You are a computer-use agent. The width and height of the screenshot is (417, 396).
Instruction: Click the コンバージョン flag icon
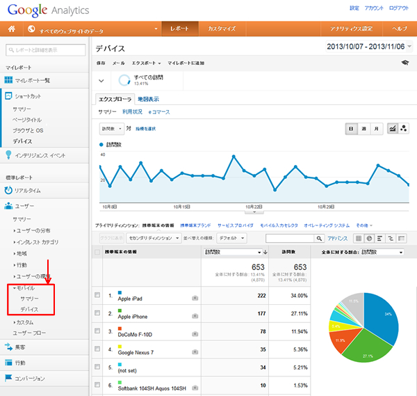tap(8, 378)
